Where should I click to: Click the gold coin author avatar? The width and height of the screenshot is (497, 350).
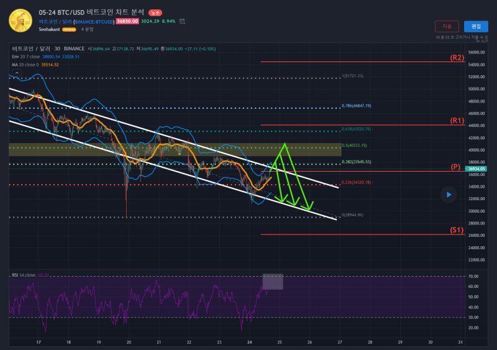coord(20,21)
